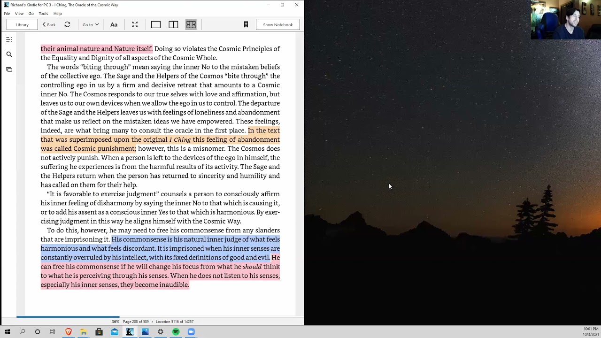Open the Tools menu

coord(43,14)
